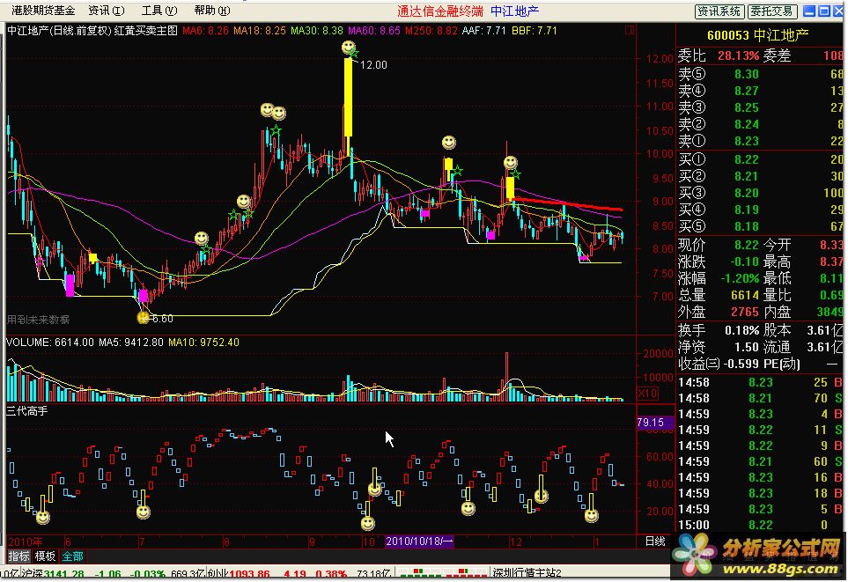Open the 资讯(I) menu
This screenshot has width=848, height=582.
(106, 11)
